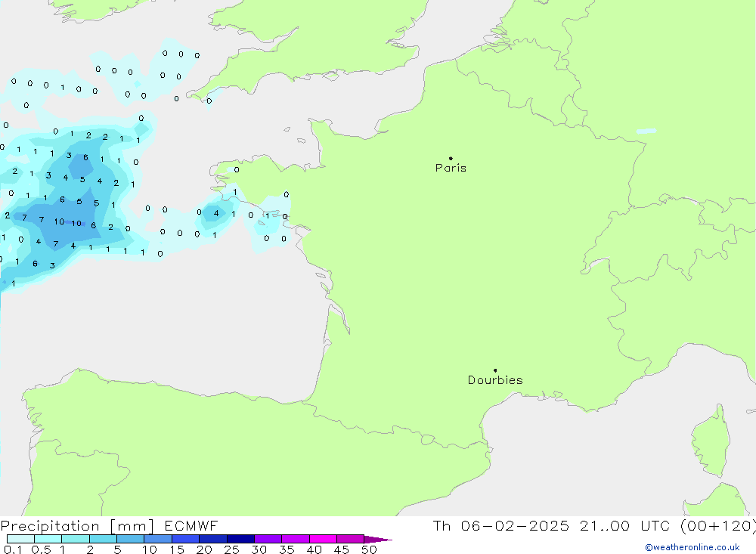Click the 20 legend scale label
The image size is (756, 554).
point(204,549)
